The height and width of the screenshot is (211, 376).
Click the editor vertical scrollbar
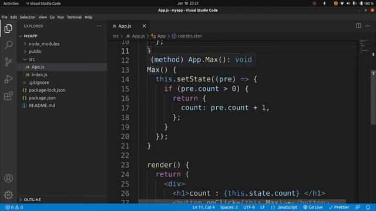point(373,98)
